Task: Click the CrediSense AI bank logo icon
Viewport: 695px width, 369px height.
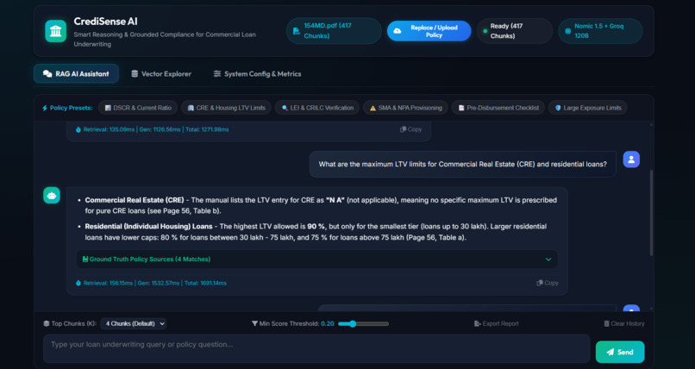Action: (x=56, y=31)
